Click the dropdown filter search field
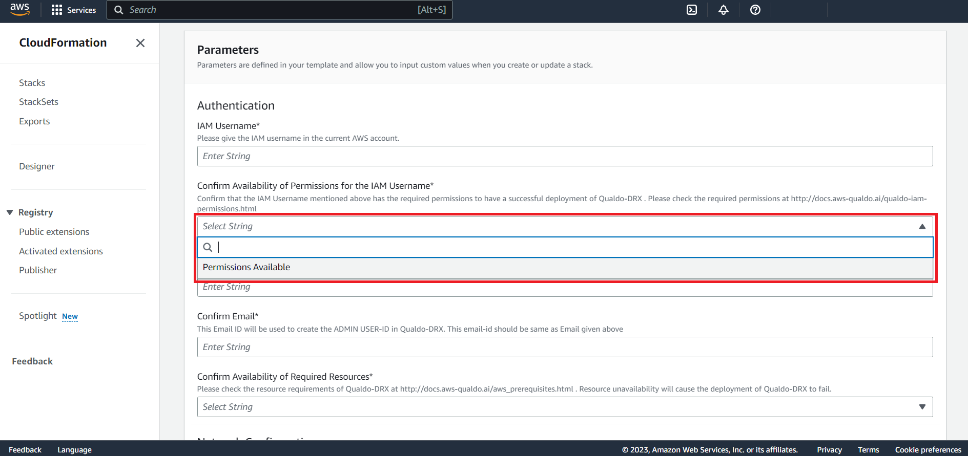968x456 pixels. (x=565, y=247)
